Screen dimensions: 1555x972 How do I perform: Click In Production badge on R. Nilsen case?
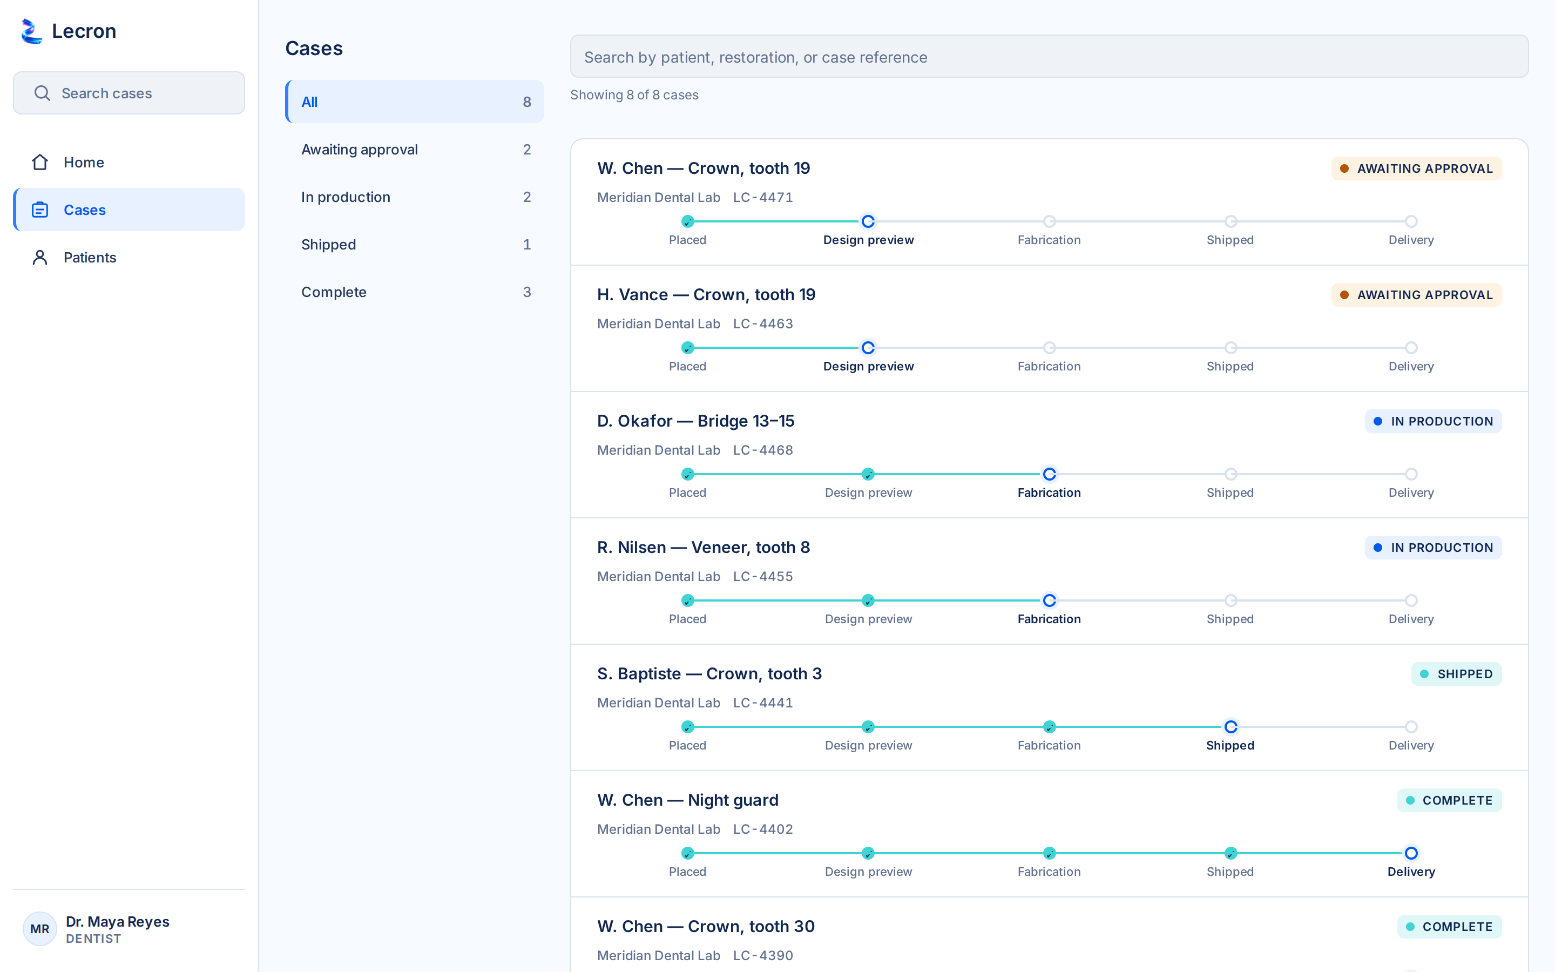coord(1433,547)
